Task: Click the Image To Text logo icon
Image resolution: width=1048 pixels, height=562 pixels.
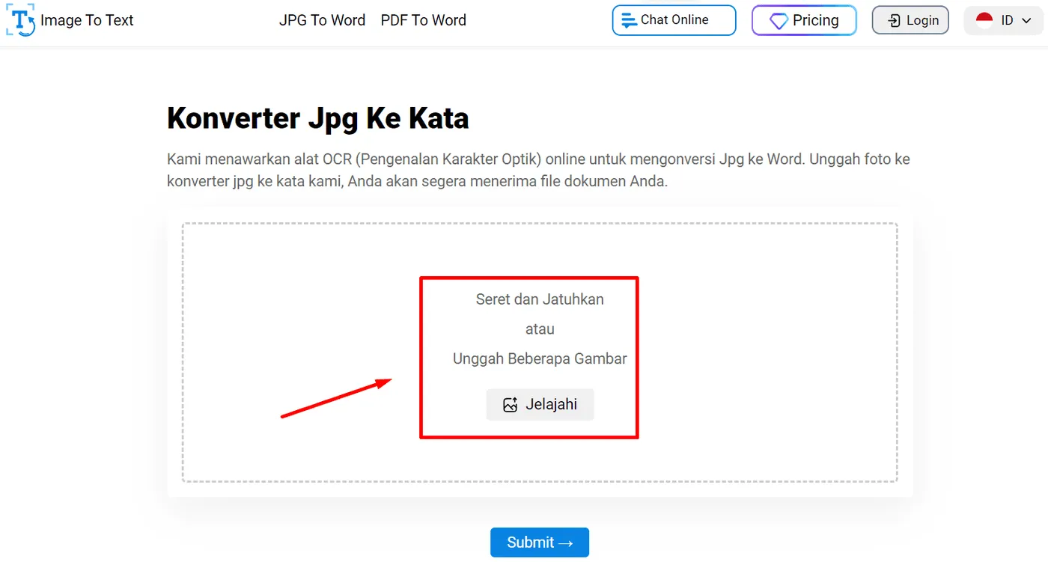Action: point(20,20)
